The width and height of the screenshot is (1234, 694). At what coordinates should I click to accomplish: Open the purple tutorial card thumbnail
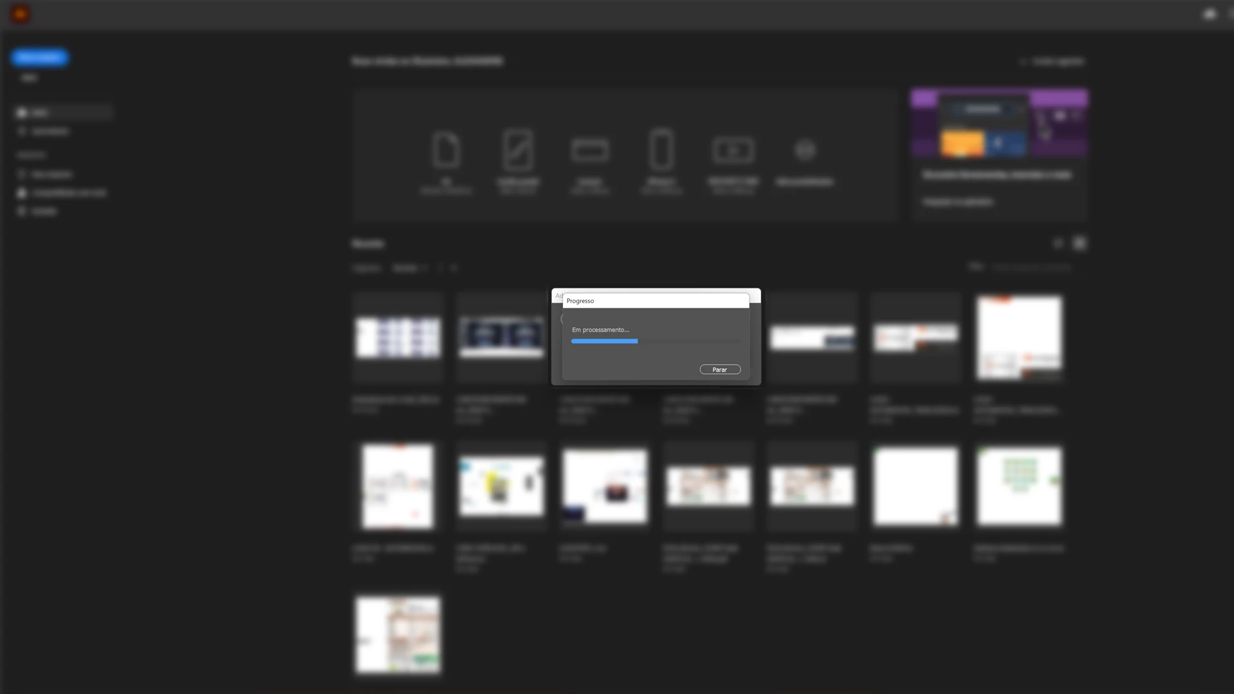click(999, 124)
